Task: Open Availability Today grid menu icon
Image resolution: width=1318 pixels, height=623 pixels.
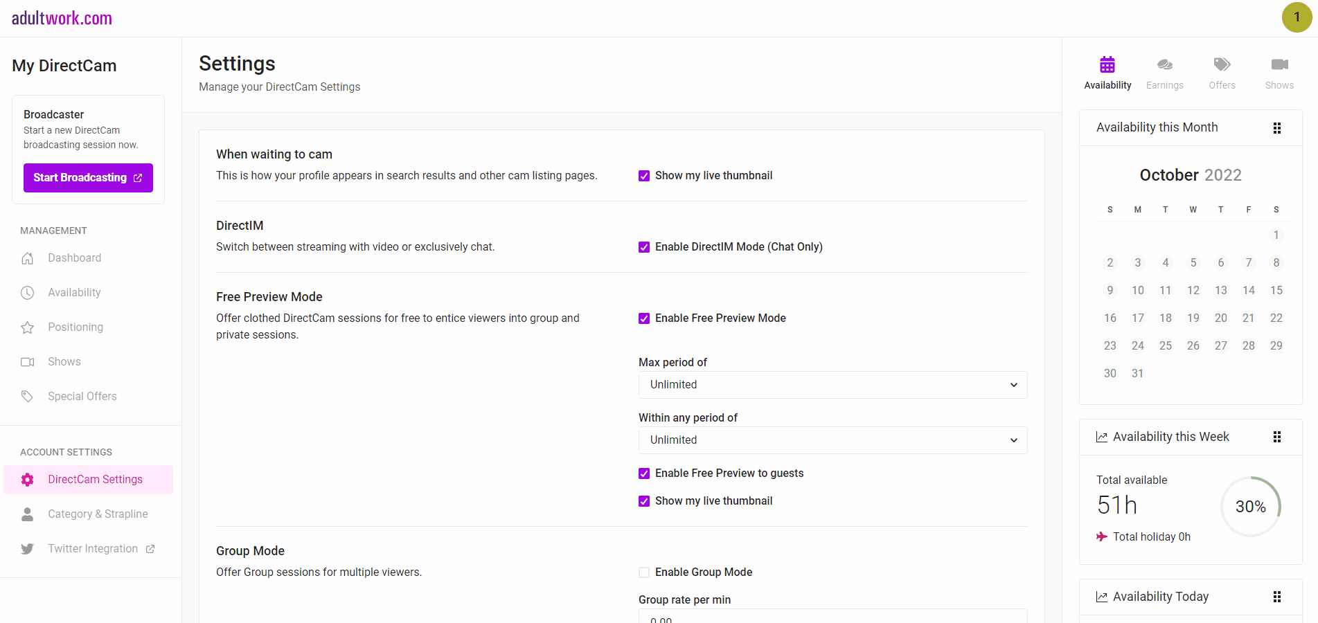Action: click(x=1276, y=597)
